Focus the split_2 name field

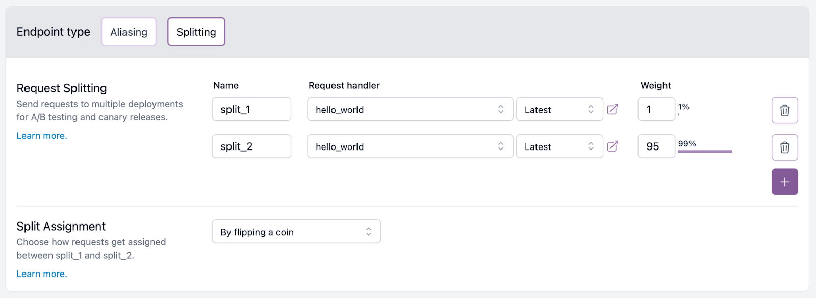coord(251,146)
